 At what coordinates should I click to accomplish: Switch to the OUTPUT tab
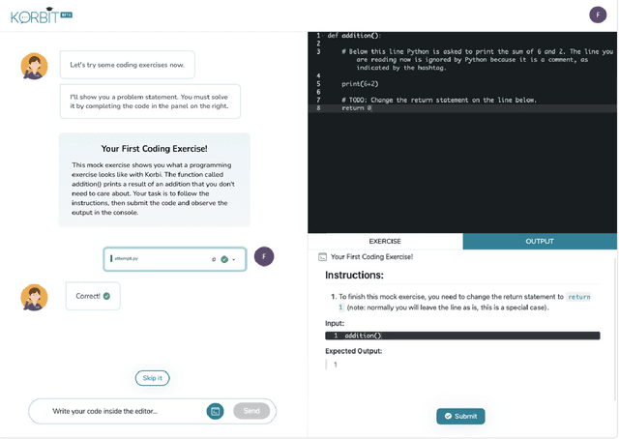point(539,241)
